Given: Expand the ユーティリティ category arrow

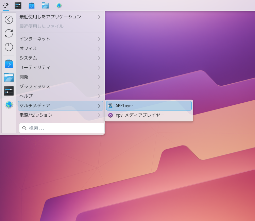Looking at the screenshot, I should (99, 68).
